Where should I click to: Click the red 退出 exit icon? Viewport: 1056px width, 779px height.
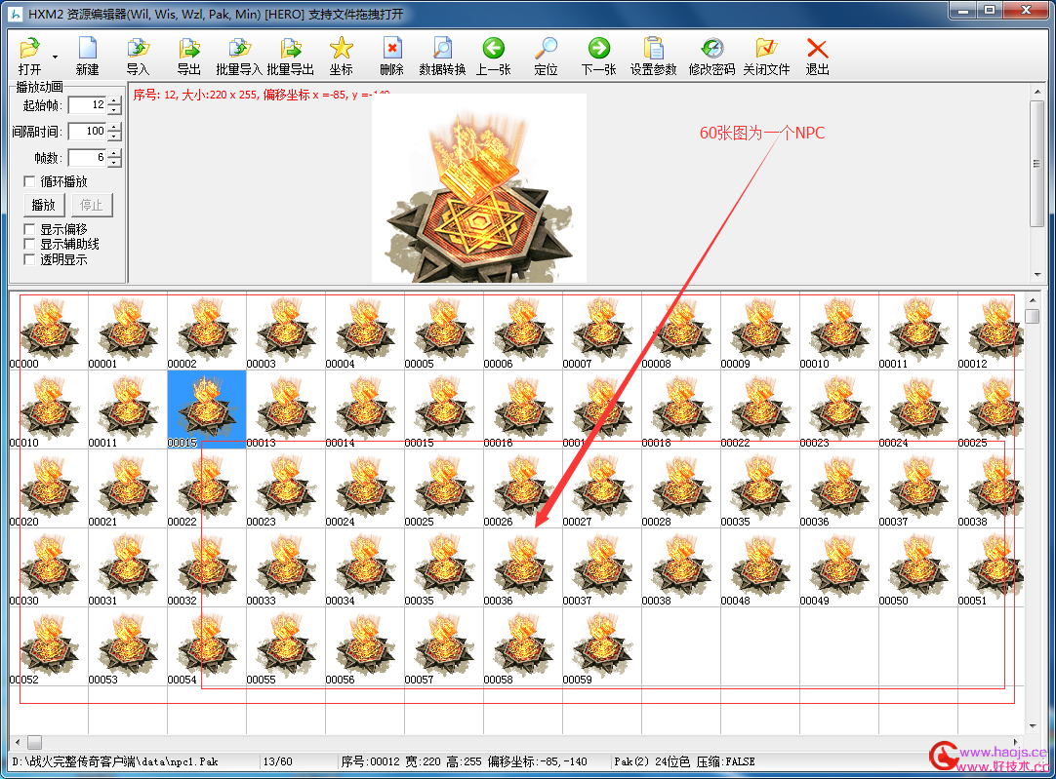tap(817, 49)
